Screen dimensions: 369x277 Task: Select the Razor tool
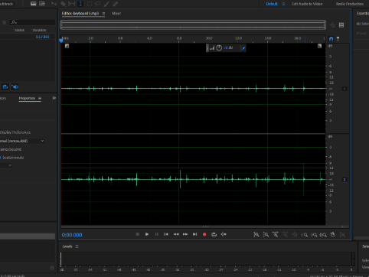(x=63, y=4)
